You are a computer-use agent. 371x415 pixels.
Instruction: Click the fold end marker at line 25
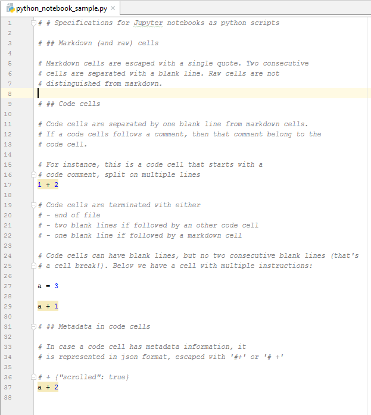click(x=34, y=266)
